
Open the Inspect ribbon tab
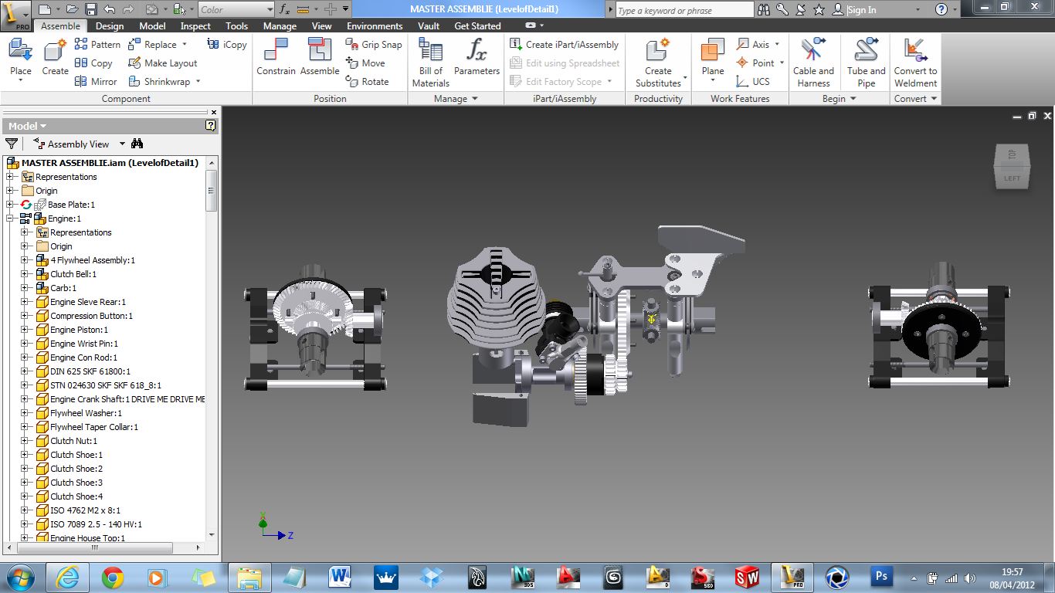(195, 25)
